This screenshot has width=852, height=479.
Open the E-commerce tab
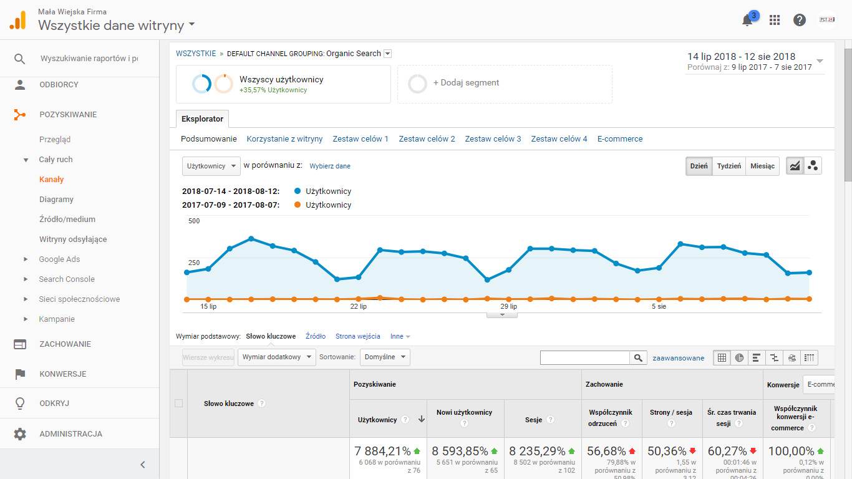tap(619, 139)
